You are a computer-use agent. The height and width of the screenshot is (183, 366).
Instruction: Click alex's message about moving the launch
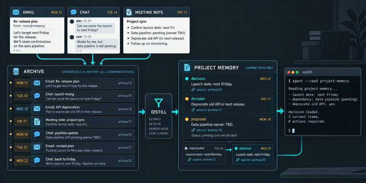coord(95,28)
